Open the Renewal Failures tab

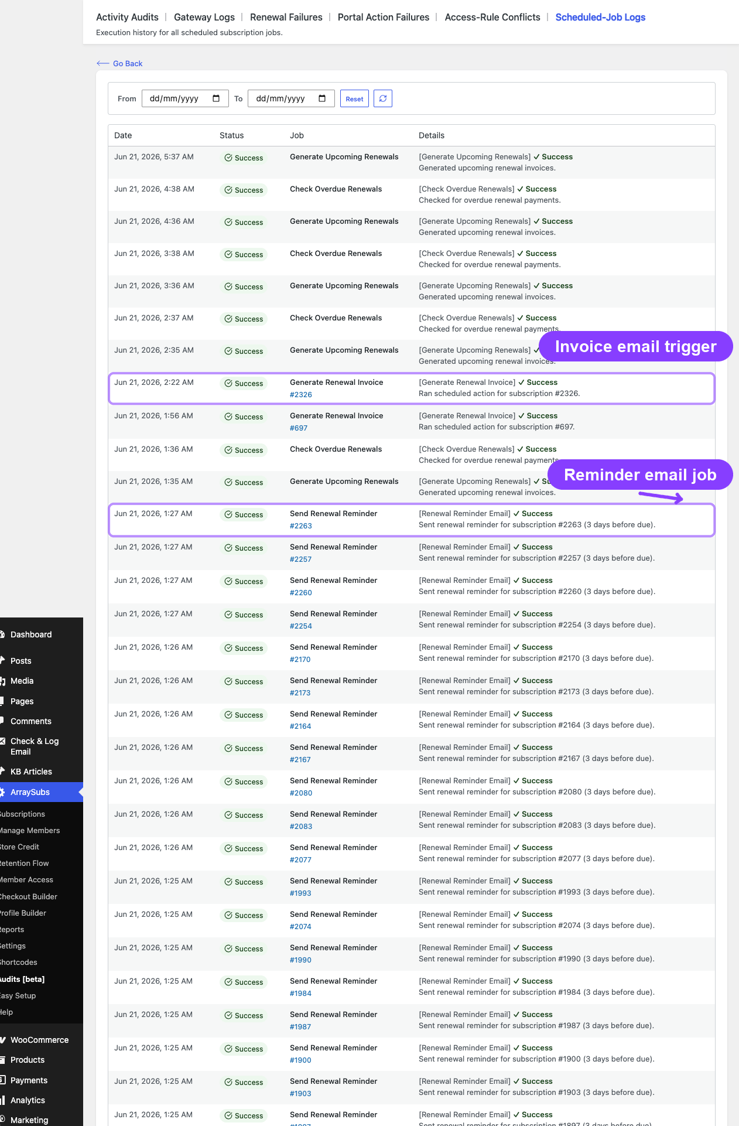tap(286, 17)
